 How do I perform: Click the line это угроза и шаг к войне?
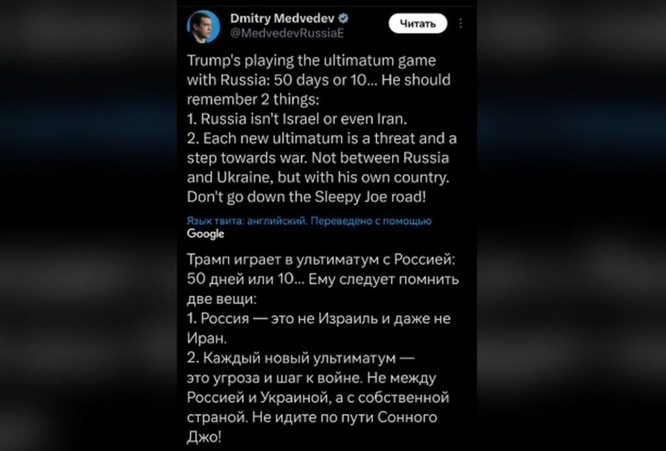point(311,378)
